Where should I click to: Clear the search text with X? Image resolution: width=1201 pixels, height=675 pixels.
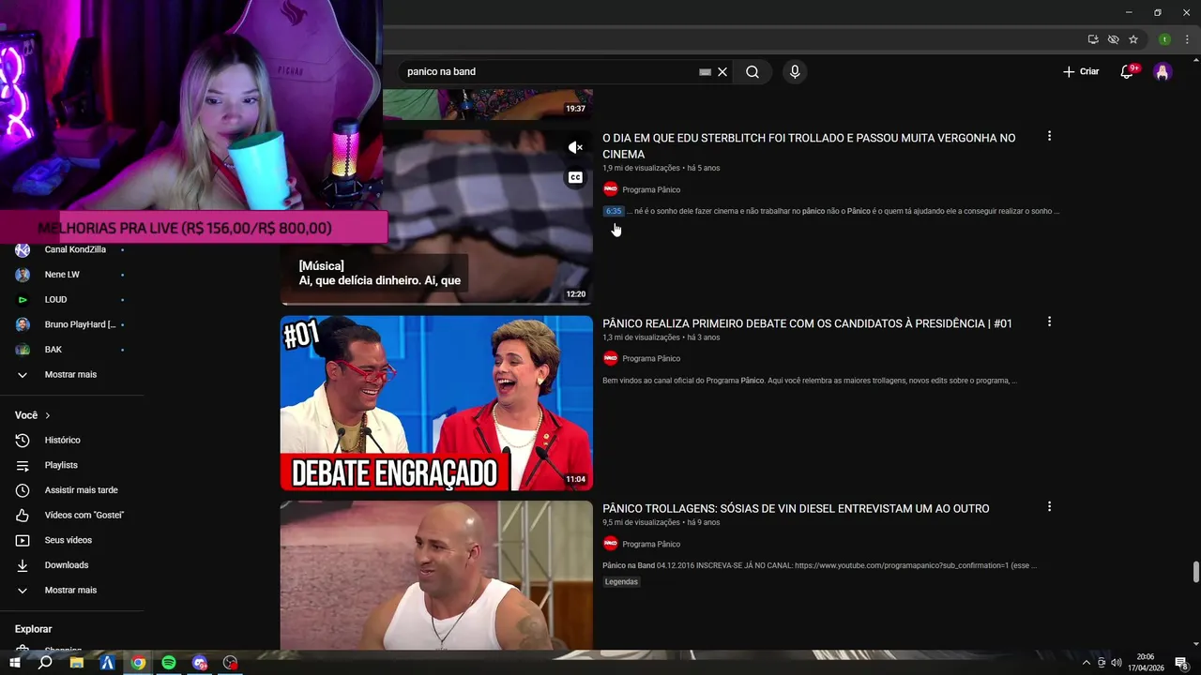point(722,72)
